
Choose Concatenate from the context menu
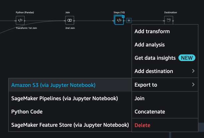tap(165, 111)
